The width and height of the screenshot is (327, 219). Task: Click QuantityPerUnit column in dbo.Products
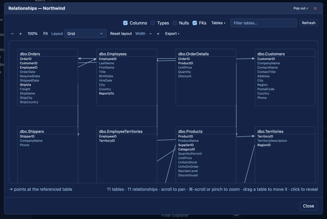pos(190,154)
